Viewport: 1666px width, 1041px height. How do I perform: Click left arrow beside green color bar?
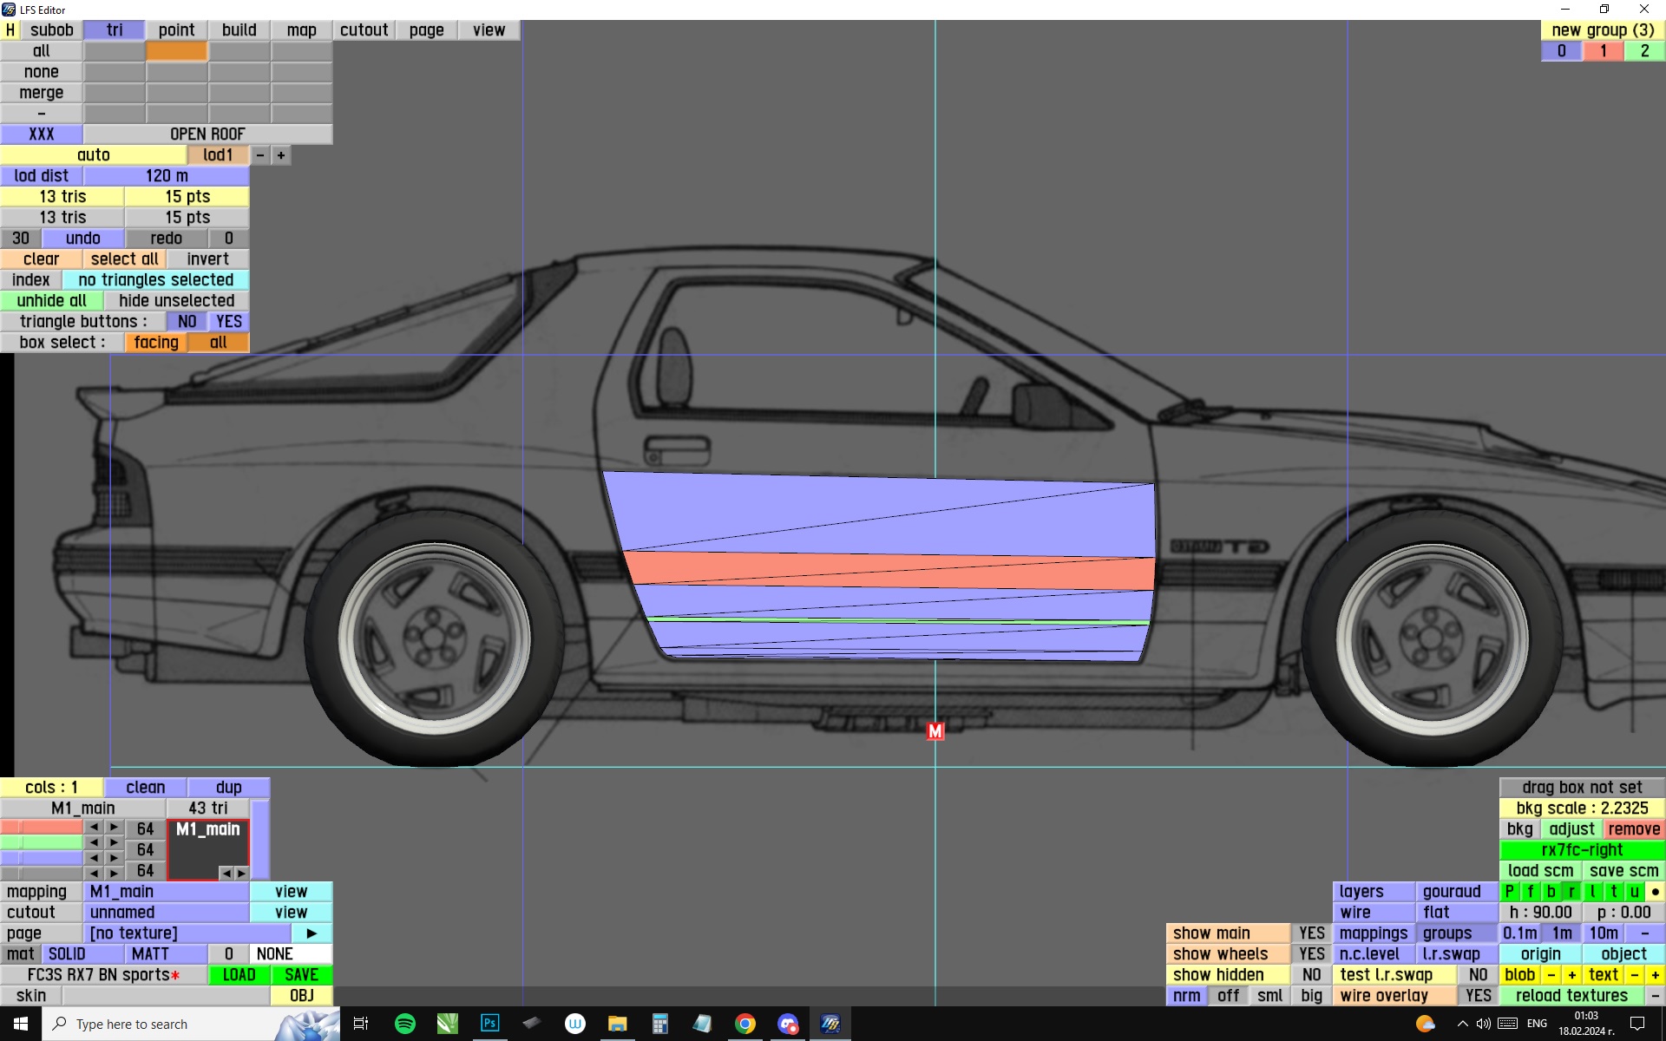coord(94,842)
